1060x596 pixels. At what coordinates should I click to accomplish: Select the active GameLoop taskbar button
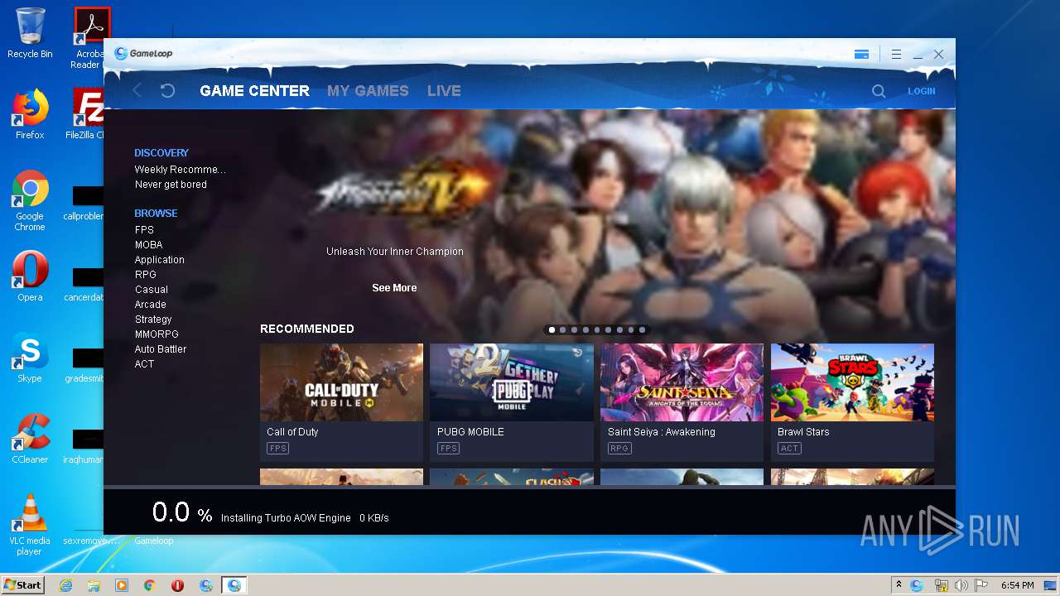click(234, 585)
